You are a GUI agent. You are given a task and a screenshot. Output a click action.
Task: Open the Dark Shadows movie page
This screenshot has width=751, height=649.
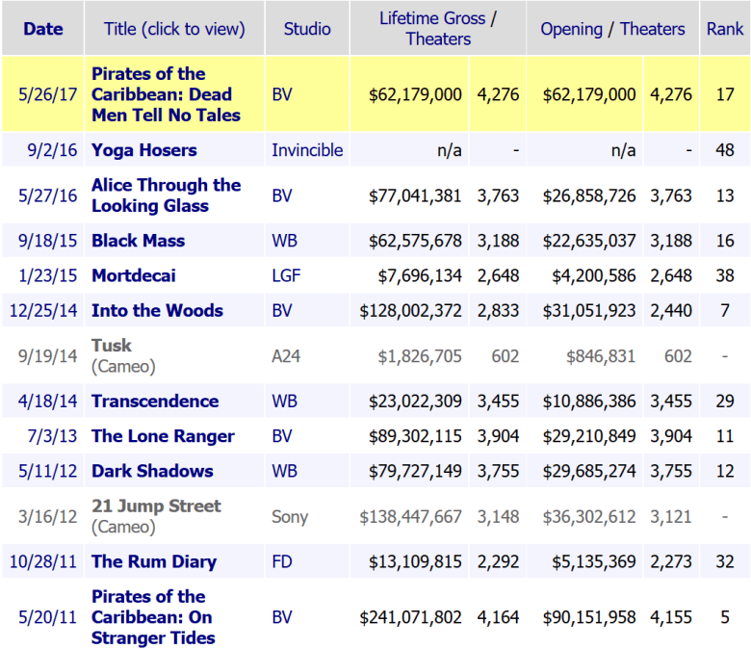152,472
